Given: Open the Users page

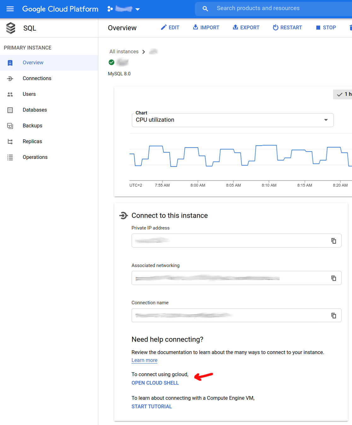Looking at the screenshot, I should 49,94.
